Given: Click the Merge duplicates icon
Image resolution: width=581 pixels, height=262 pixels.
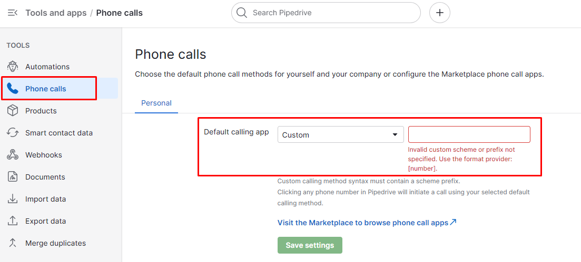Looking at the screenshot, I should click(x=13, y=243).
